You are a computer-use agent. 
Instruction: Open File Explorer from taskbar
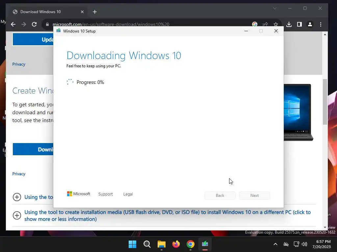pyautogui.click(x=161, y=244)
